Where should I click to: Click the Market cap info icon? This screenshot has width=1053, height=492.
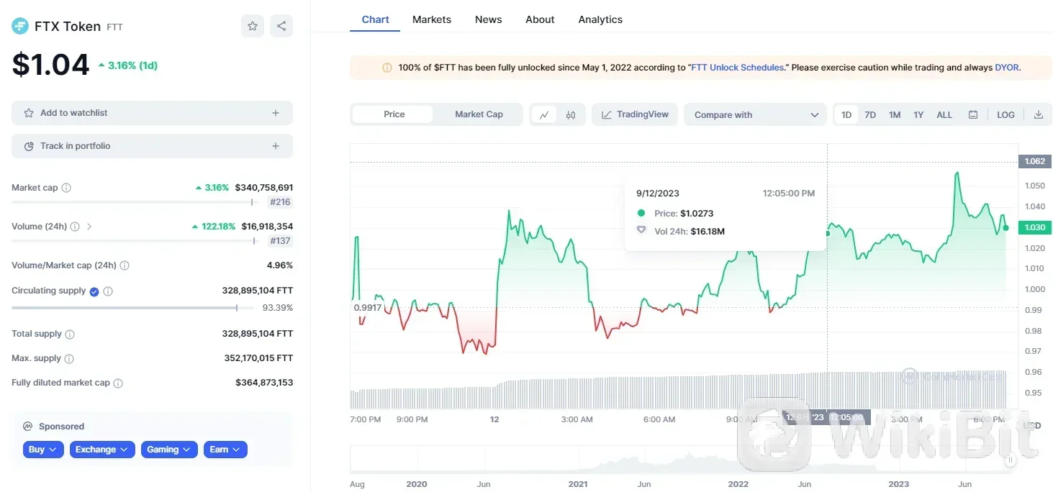tap(66, 188)
